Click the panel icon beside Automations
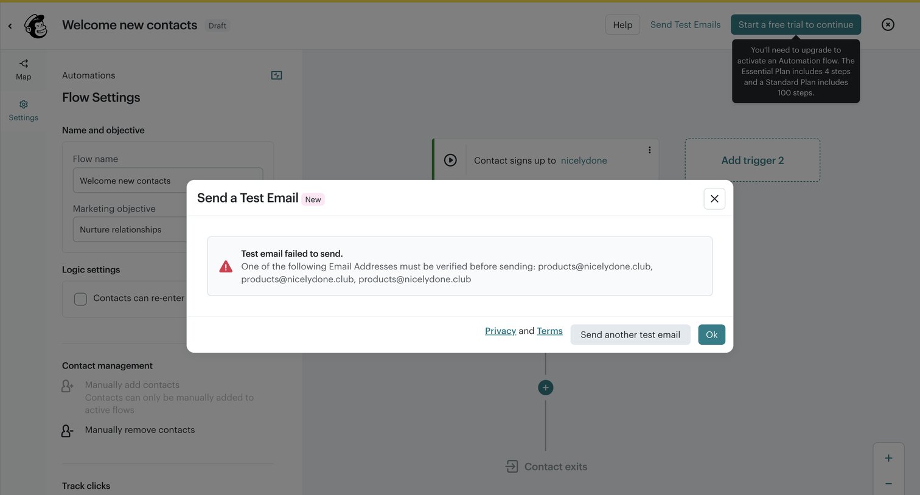Viewport: 920px width, 495px height. click(276, 75)
